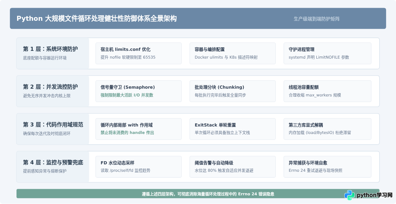The height and width of the screenshot is (204, 396).
Task: Click "合理收缩 max_workers 规模"
Action: [315, 95]
